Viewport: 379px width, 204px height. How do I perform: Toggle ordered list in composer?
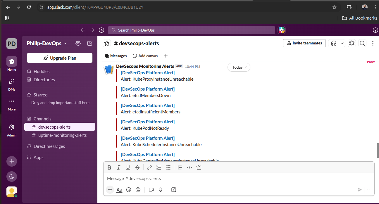coord(159,167)
